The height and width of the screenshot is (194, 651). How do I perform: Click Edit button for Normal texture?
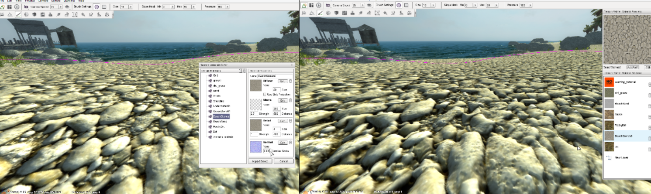tap(282, 143)
